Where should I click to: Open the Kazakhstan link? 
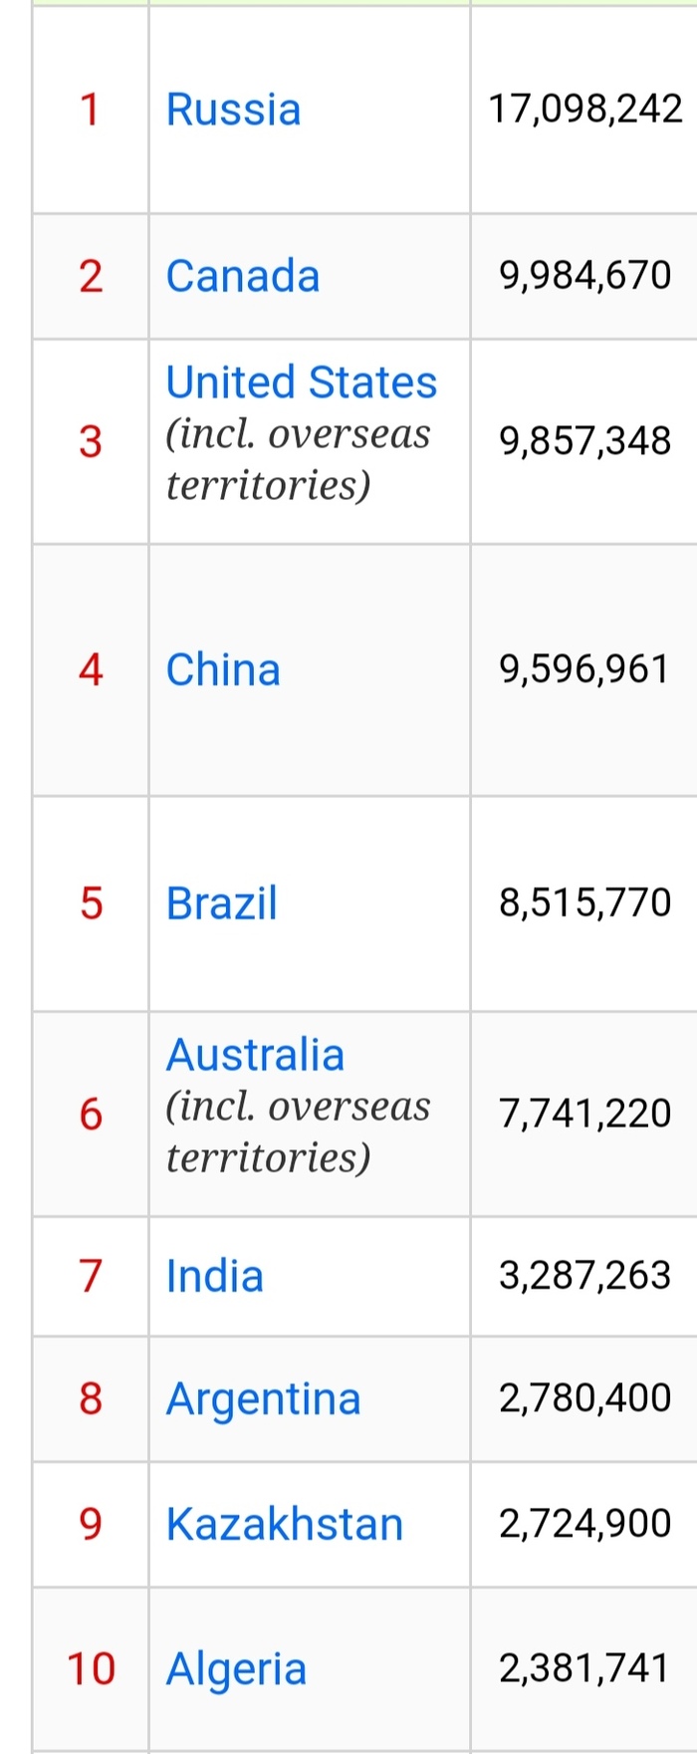click(x=284, y=1524)
